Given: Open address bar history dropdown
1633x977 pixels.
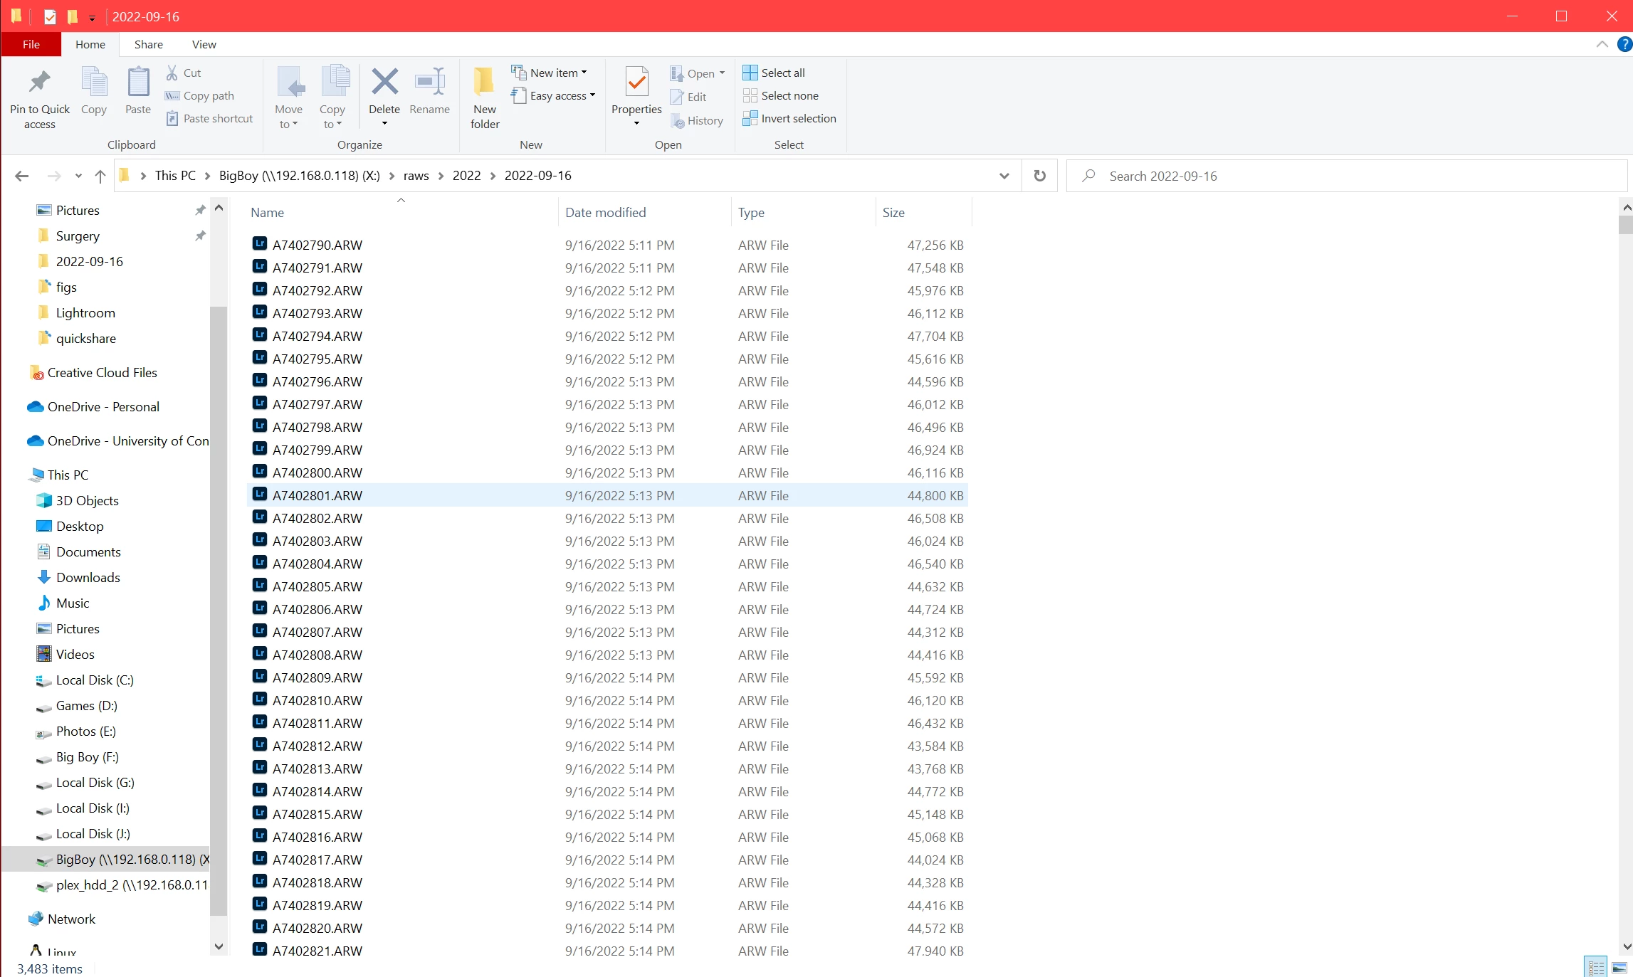Looking at the screenshot, I should click(x=1004, y=176).
